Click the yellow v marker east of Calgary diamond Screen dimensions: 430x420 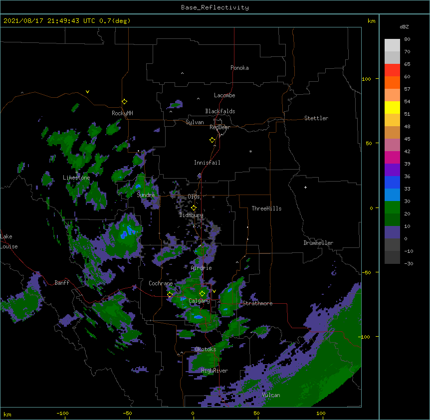click(x=214, y=291)
